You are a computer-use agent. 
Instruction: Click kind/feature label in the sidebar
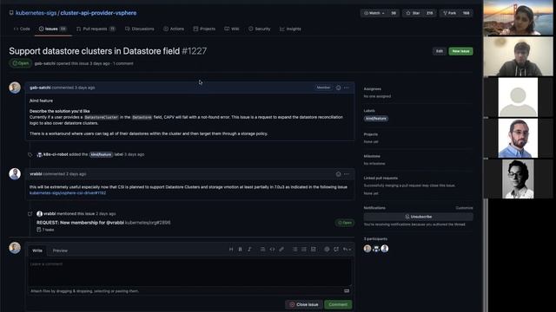click(x=376, y=119)
